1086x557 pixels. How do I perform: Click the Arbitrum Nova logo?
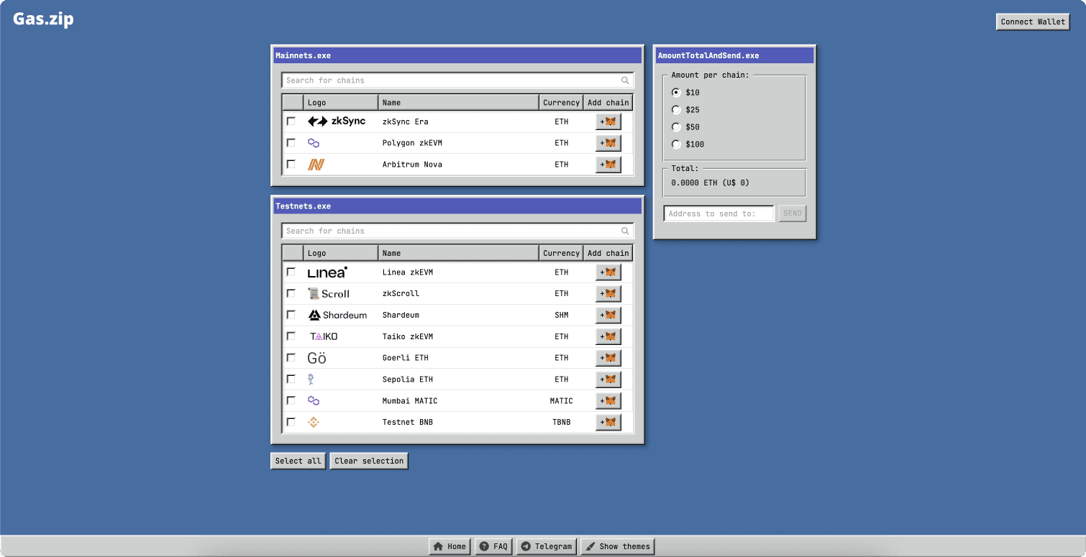click(x=316, y=165)
